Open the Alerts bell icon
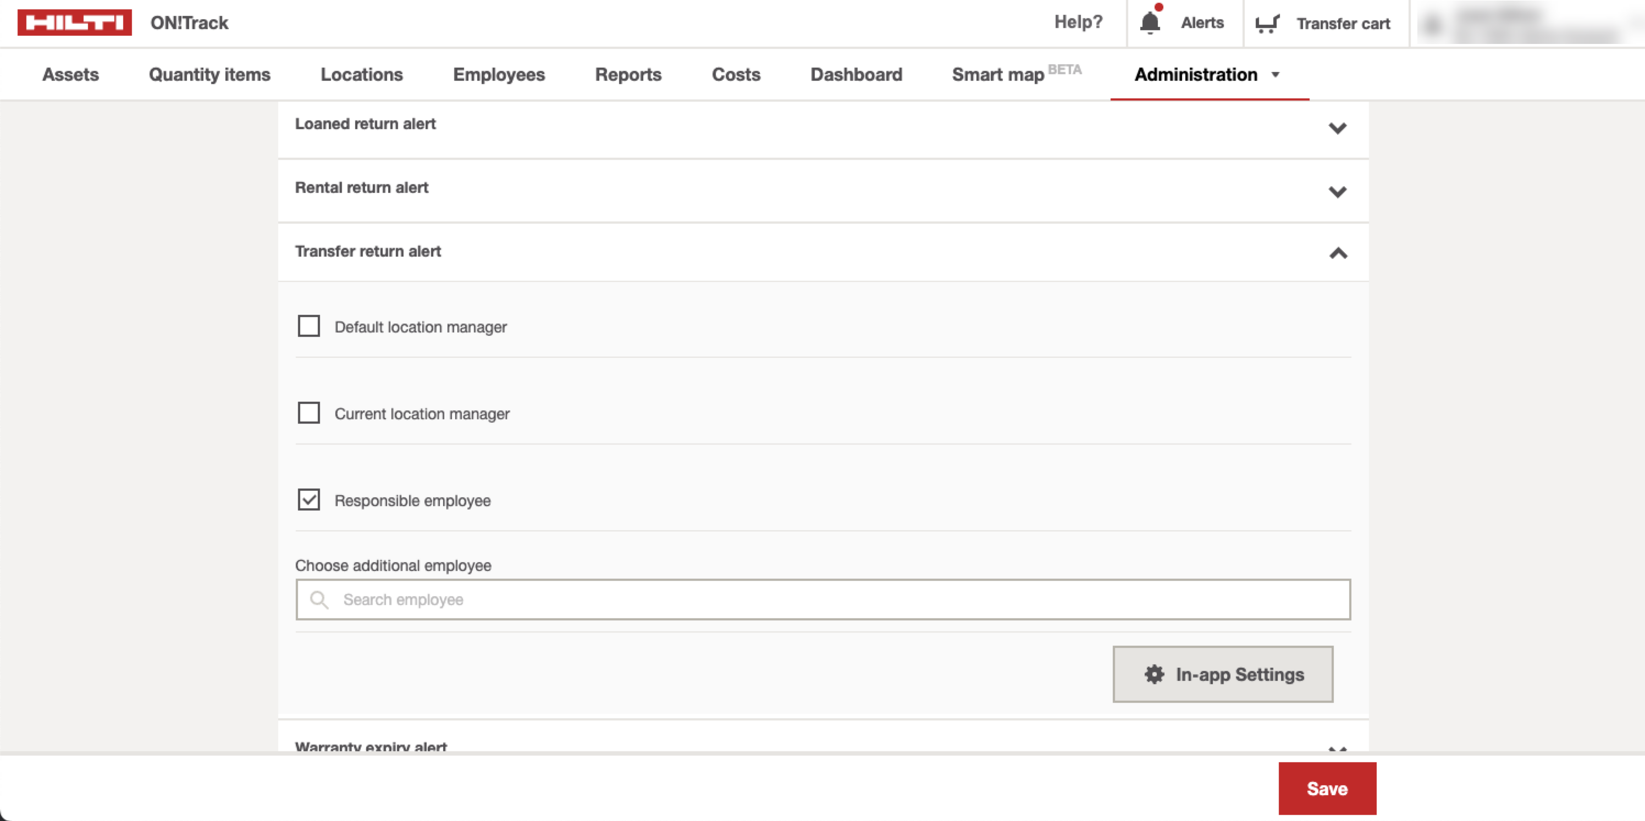Image resolution: width=1645 pixels, height=821 pixels. coord(1150,23)
